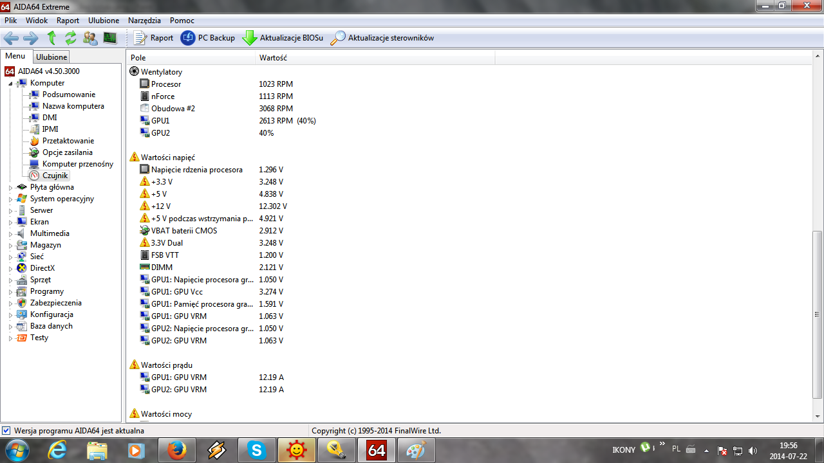
Task: Expand the System operacyjny node
Action: (x=11, y=199)
